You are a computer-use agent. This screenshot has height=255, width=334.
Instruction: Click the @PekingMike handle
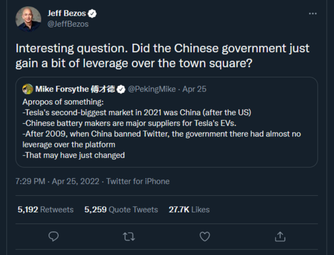(x=152, y=89)
